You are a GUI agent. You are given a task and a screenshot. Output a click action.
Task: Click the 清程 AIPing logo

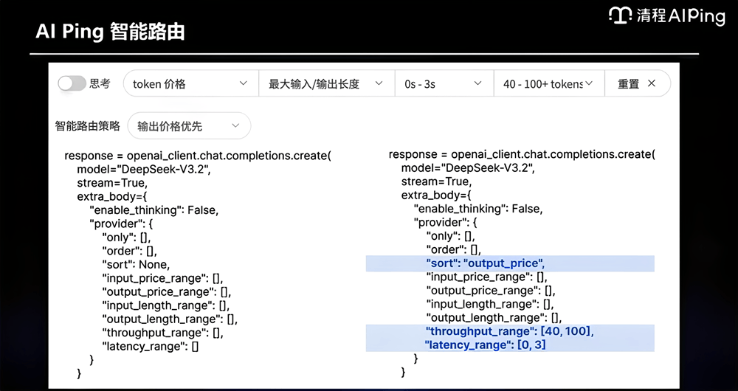667,16
